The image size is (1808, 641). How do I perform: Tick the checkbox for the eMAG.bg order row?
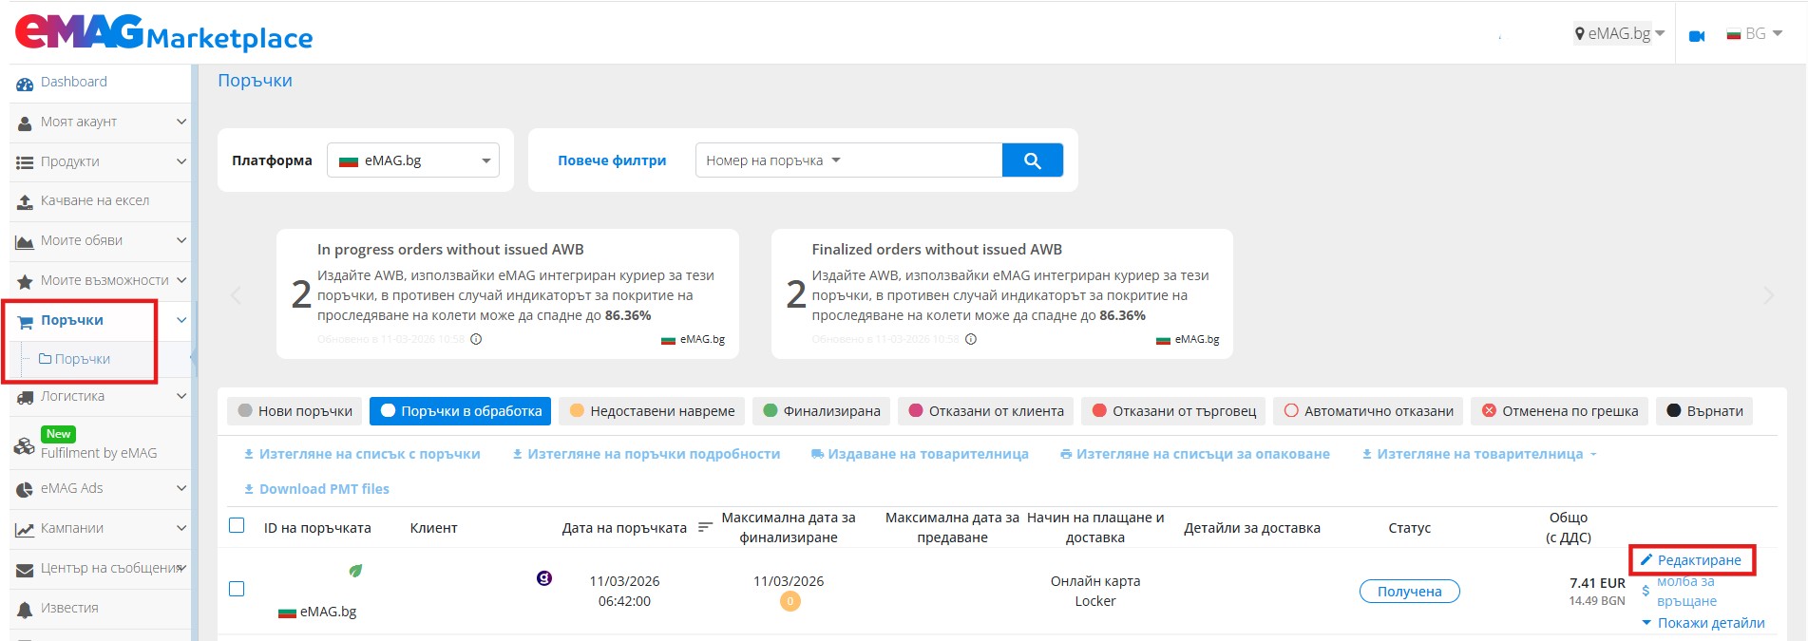click(237, 589)
